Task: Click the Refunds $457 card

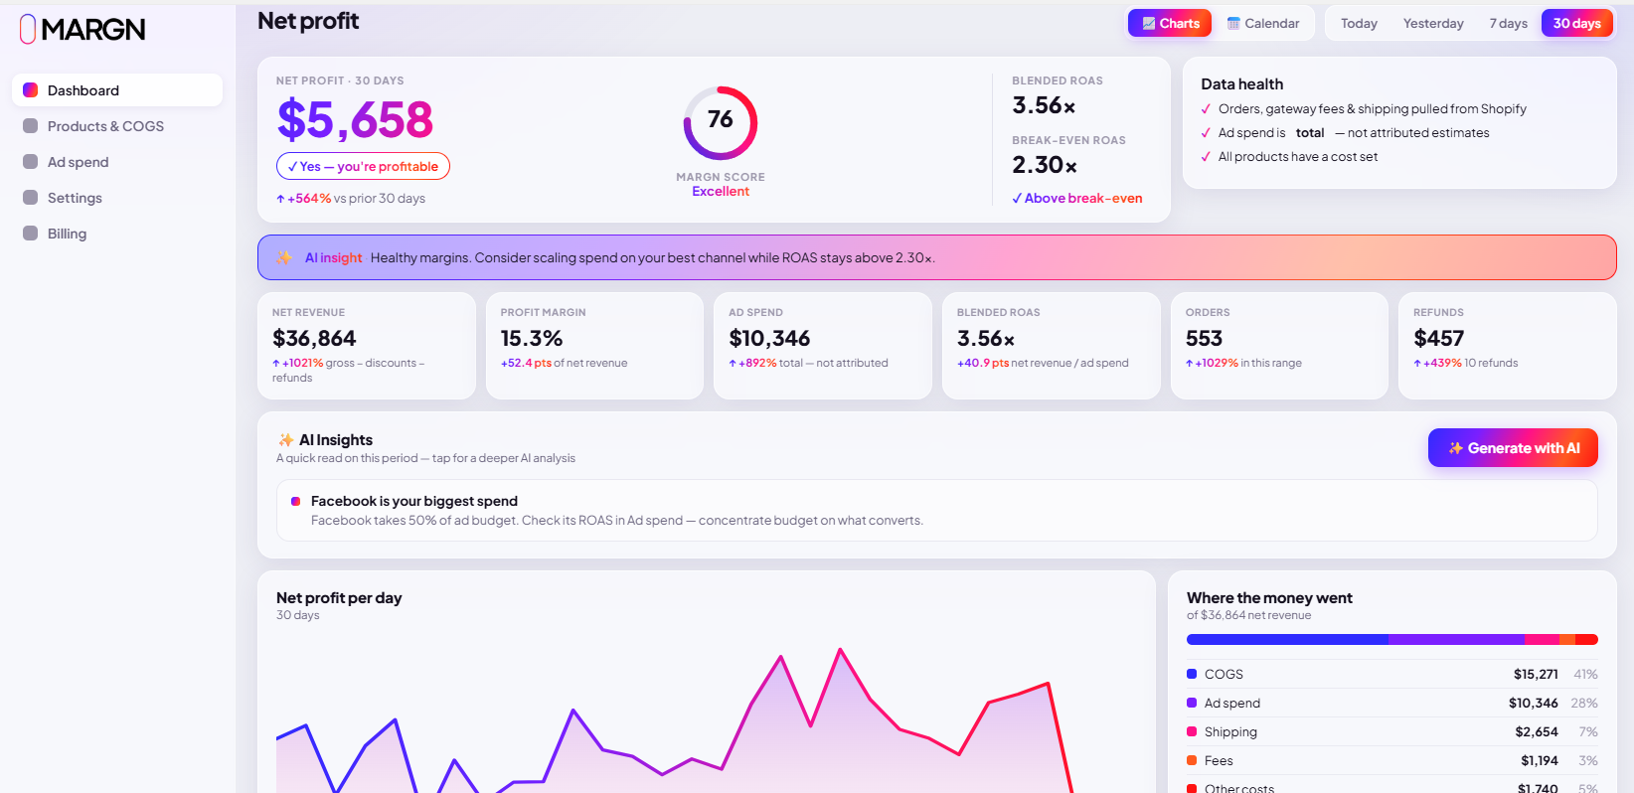Action: [1508, 346]
